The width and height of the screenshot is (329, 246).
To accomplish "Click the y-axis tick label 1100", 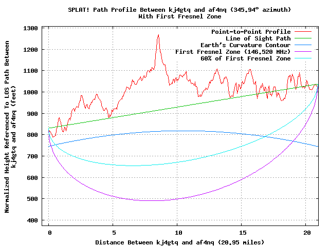I will pos(31,71).
